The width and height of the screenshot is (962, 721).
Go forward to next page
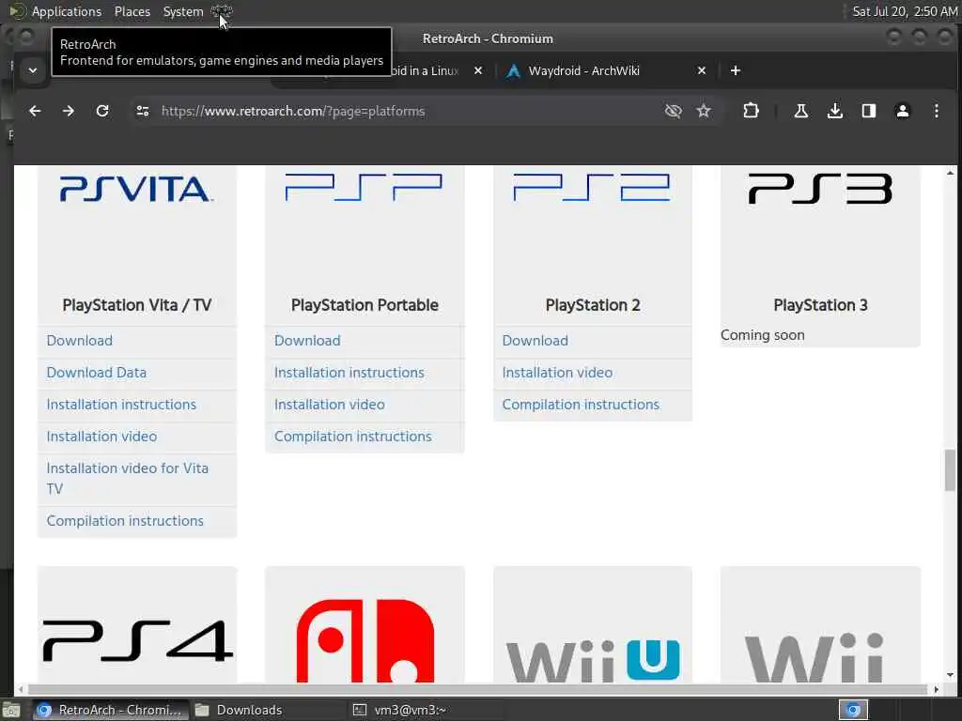tap(68, 111)
